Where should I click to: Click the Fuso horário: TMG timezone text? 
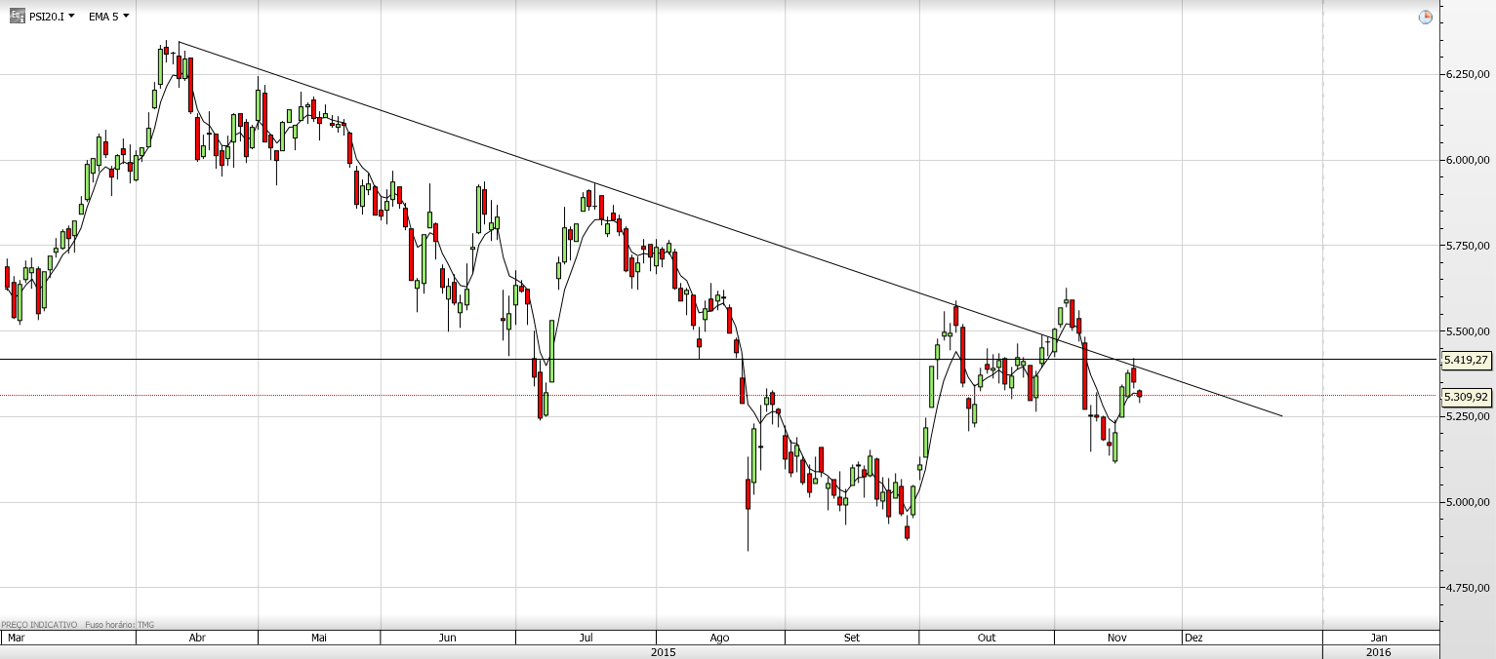click(x=119, y=625)
